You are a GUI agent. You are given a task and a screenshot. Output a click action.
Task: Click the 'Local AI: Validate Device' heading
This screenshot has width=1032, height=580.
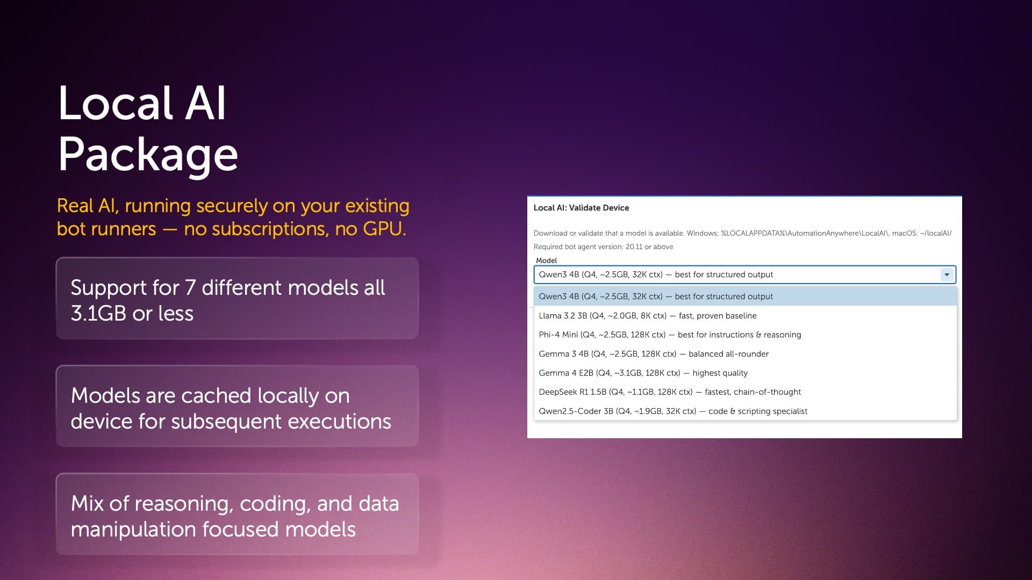(x=581, y=208)
